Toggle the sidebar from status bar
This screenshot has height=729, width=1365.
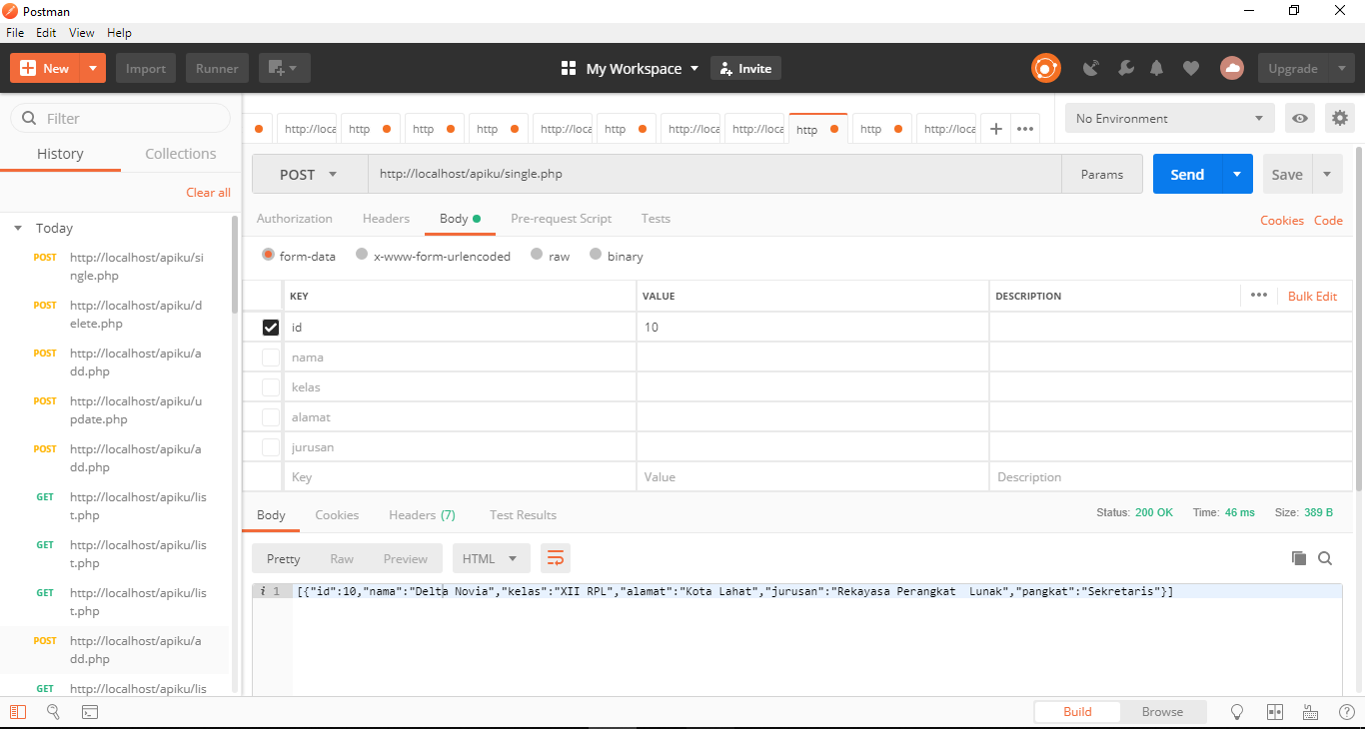tap(18, 712)
